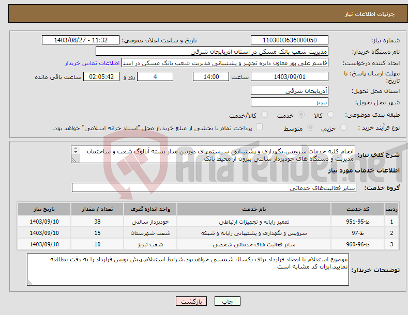Click the توضیحات خریدار text area
Screen dimensions: 408x315
(x=188, y=270)
